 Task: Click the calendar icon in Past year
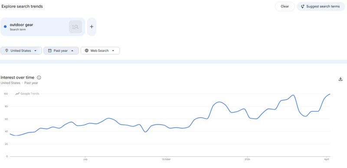(50, 51)
